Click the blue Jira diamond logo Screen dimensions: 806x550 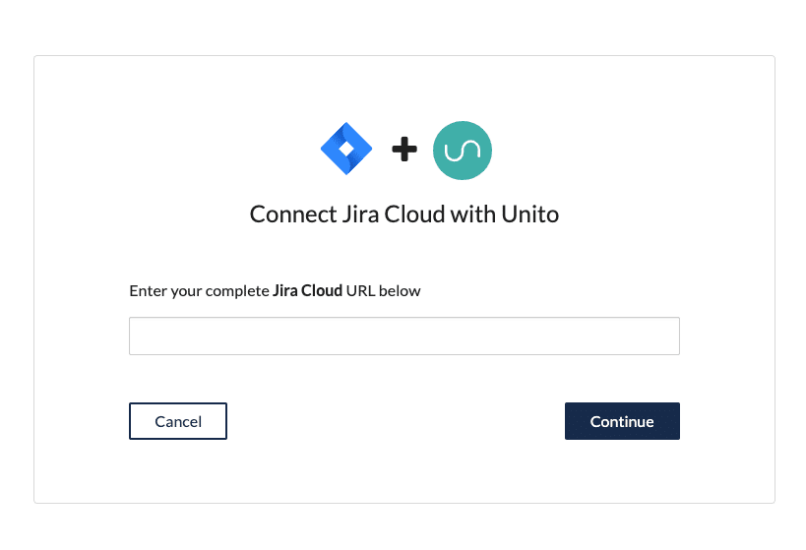tap(346, 149)
